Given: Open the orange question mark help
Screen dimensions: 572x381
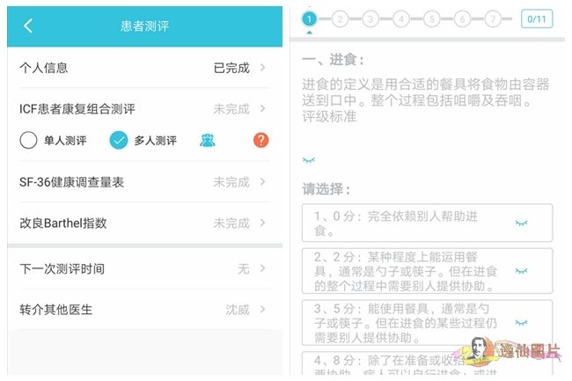Looking at the screenshot, I should click(260, 141).
